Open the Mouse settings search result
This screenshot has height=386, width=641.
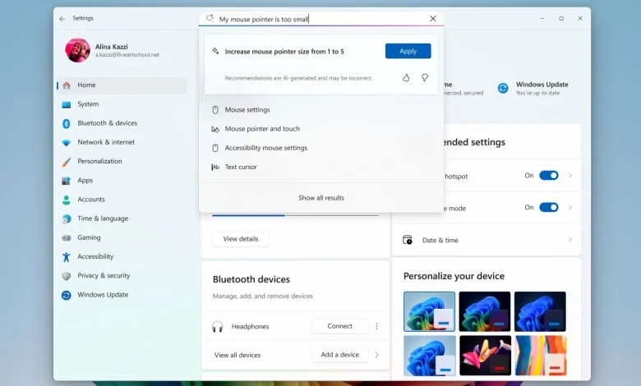[x=321, y=110]
